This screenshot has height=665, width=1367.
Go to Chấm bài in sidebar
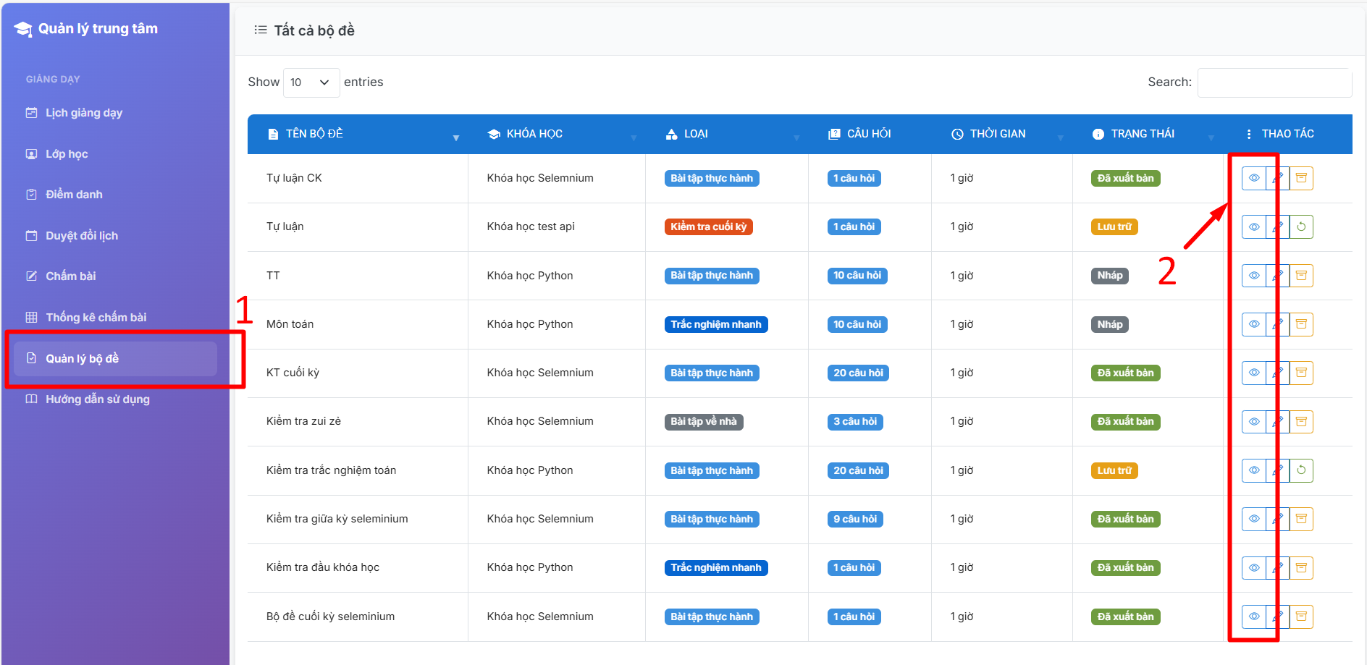70,276
